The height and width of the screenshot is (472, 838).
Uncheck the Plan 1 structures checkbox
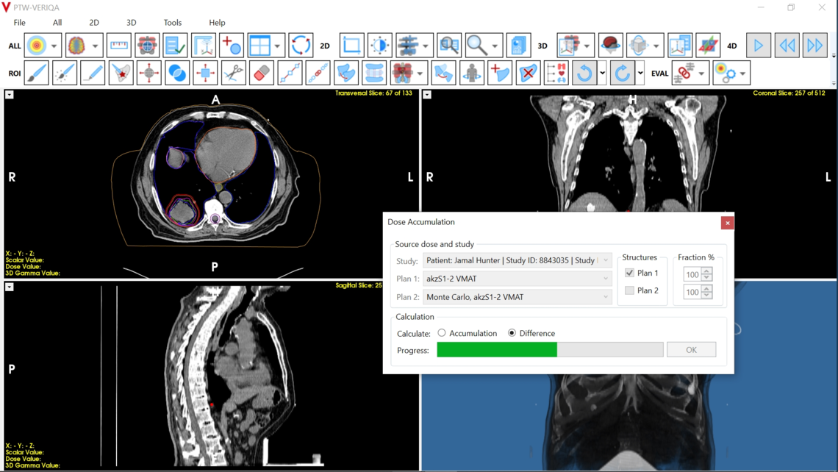(629, 273)
